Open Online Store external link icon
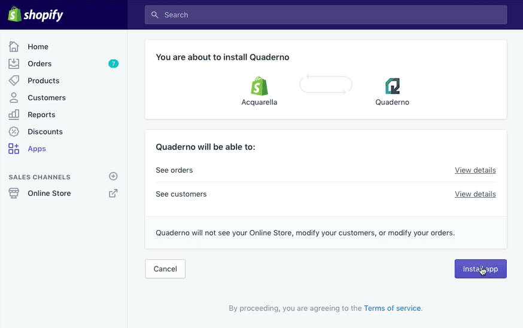523x328 pixels. pyautogui.click(x=114, y=193)
